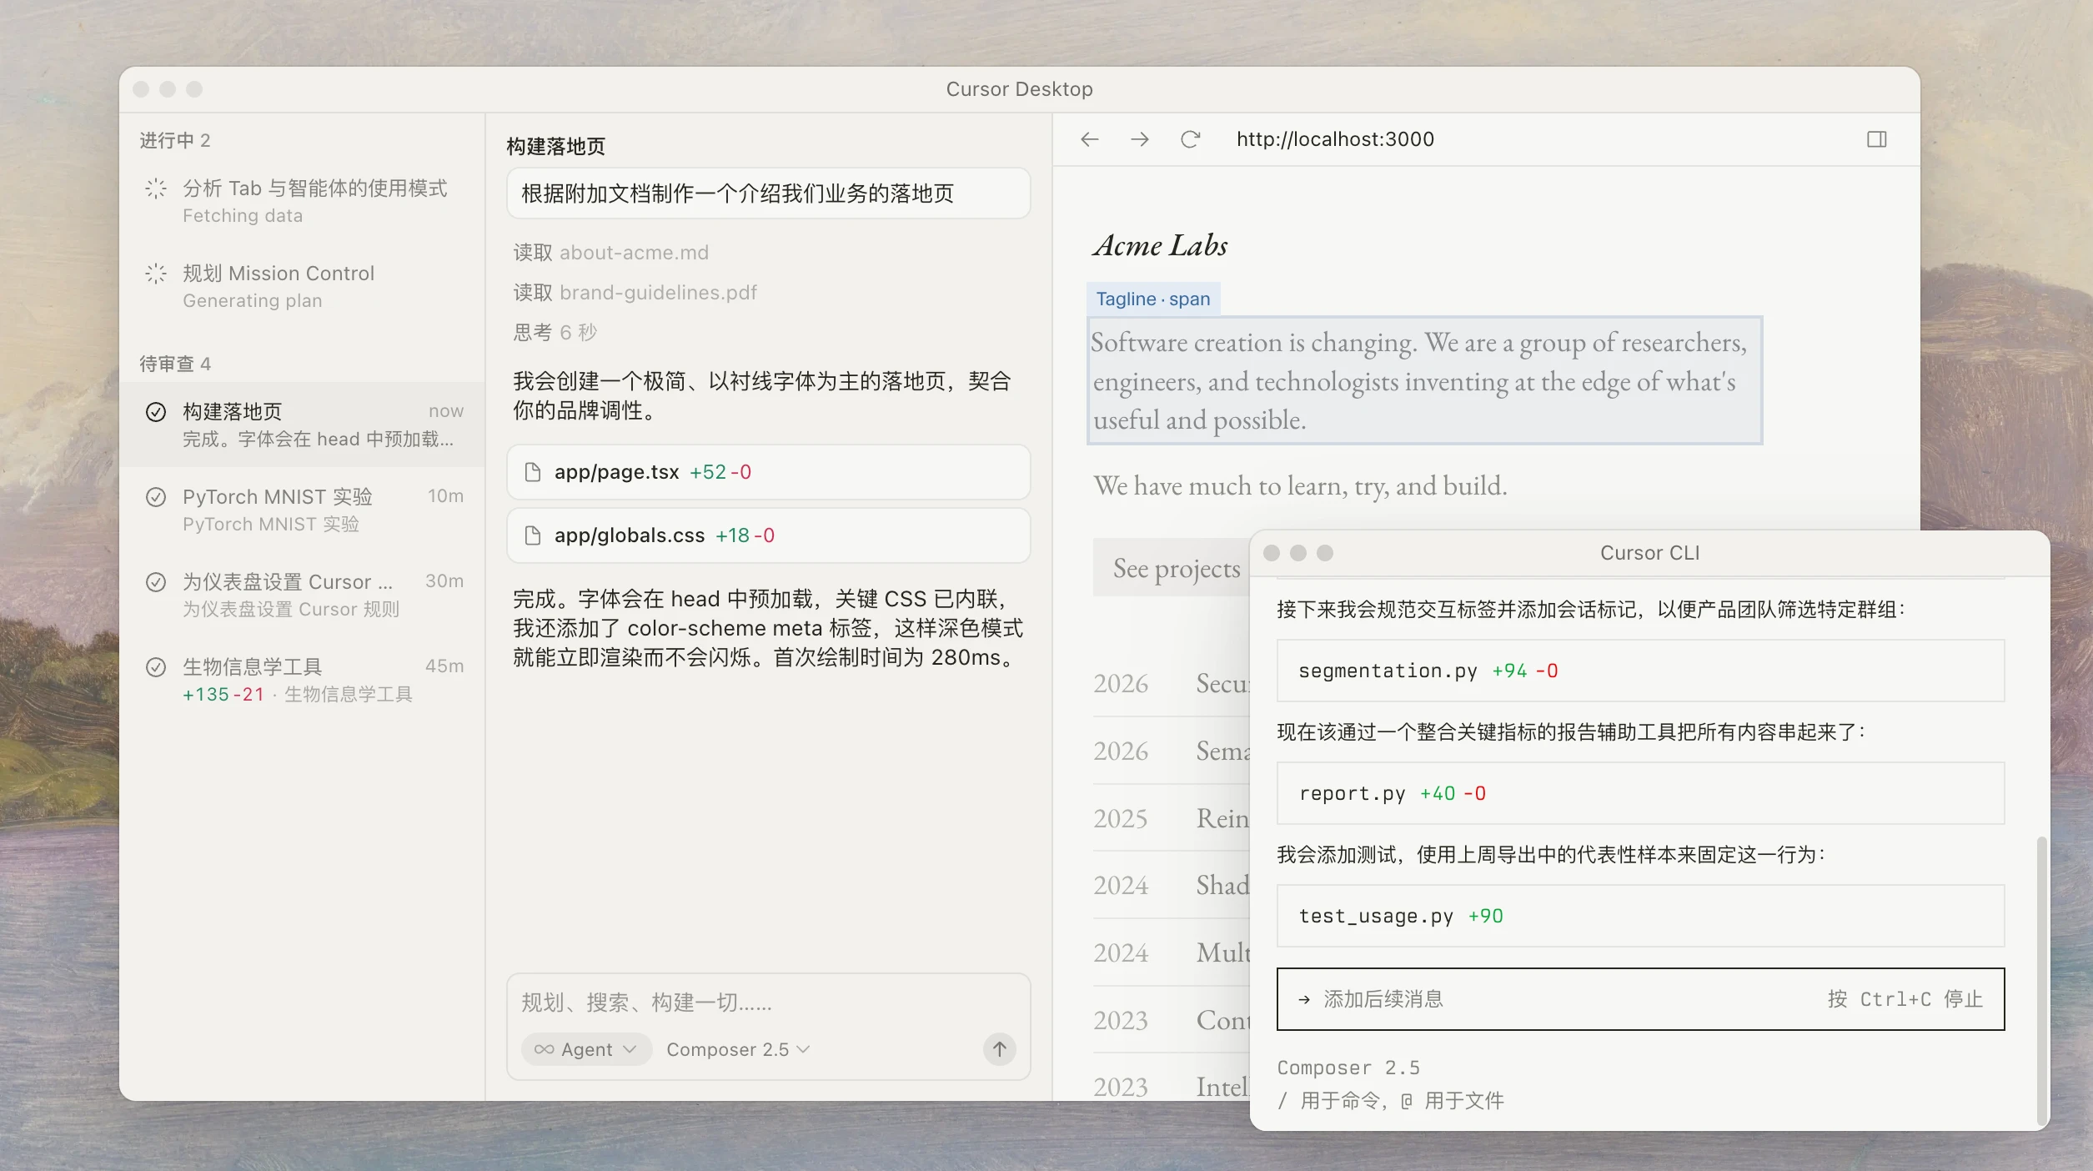Click the 添加后续消息 field in Cursor CLI
The width and height of the screenshot is (2093, 1171).
(1640, 999)
